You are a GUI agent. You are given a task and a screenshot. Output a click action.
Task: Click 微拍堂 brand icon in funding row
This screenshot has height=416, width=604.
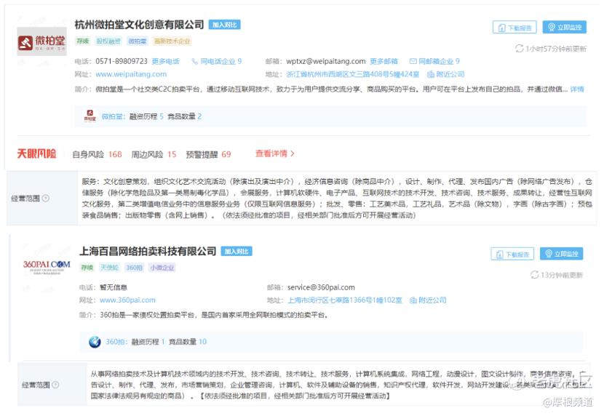pos(90,116)
